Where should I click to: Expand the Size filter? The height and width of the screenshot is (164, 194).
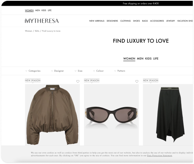tap(79, 71)
